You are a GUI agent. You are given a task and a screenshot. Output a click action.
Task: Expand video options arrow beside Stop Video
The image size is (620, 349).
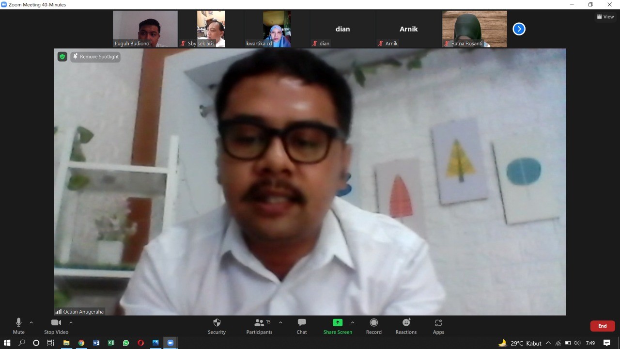71,322
